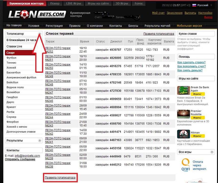Open Правила тотализатора link at bottom
Screen dimensions: 218x183
tap(60, 178)
